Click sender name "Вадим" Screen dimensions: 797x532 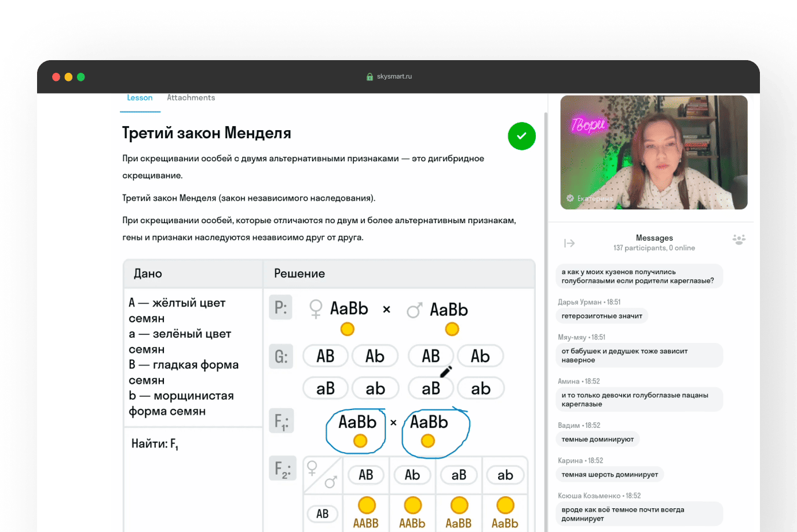[x=569, y=425]
